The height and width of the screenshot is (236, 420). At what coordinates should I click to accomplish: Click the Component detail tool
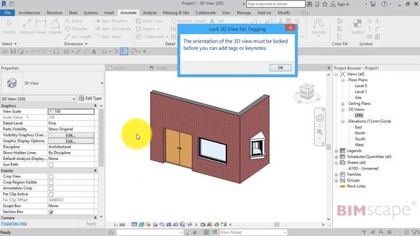[x=152, y=37]
